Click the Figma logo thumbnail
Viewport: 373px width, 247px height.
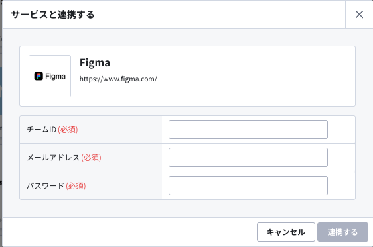[x=50, y=76]
